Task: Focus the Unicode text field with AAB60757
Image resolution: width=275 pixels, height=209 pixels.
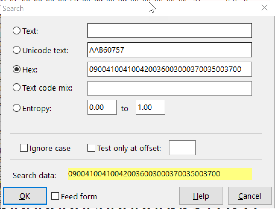Action: 169,50
